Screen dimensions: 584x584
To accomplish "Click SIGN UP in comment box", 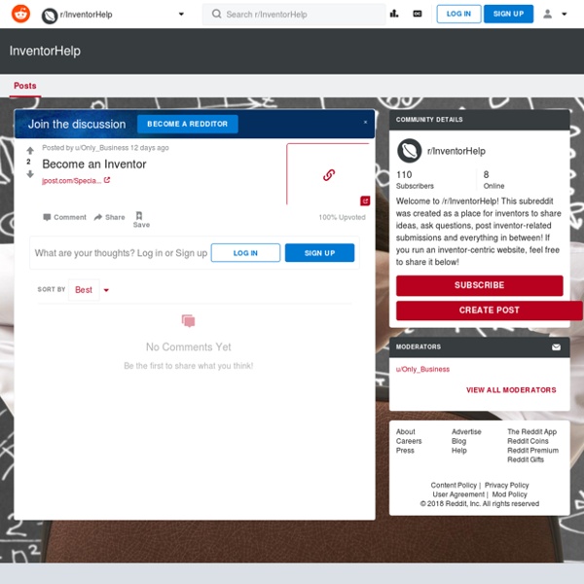I will pyautogui.click(x=319, y=253).
